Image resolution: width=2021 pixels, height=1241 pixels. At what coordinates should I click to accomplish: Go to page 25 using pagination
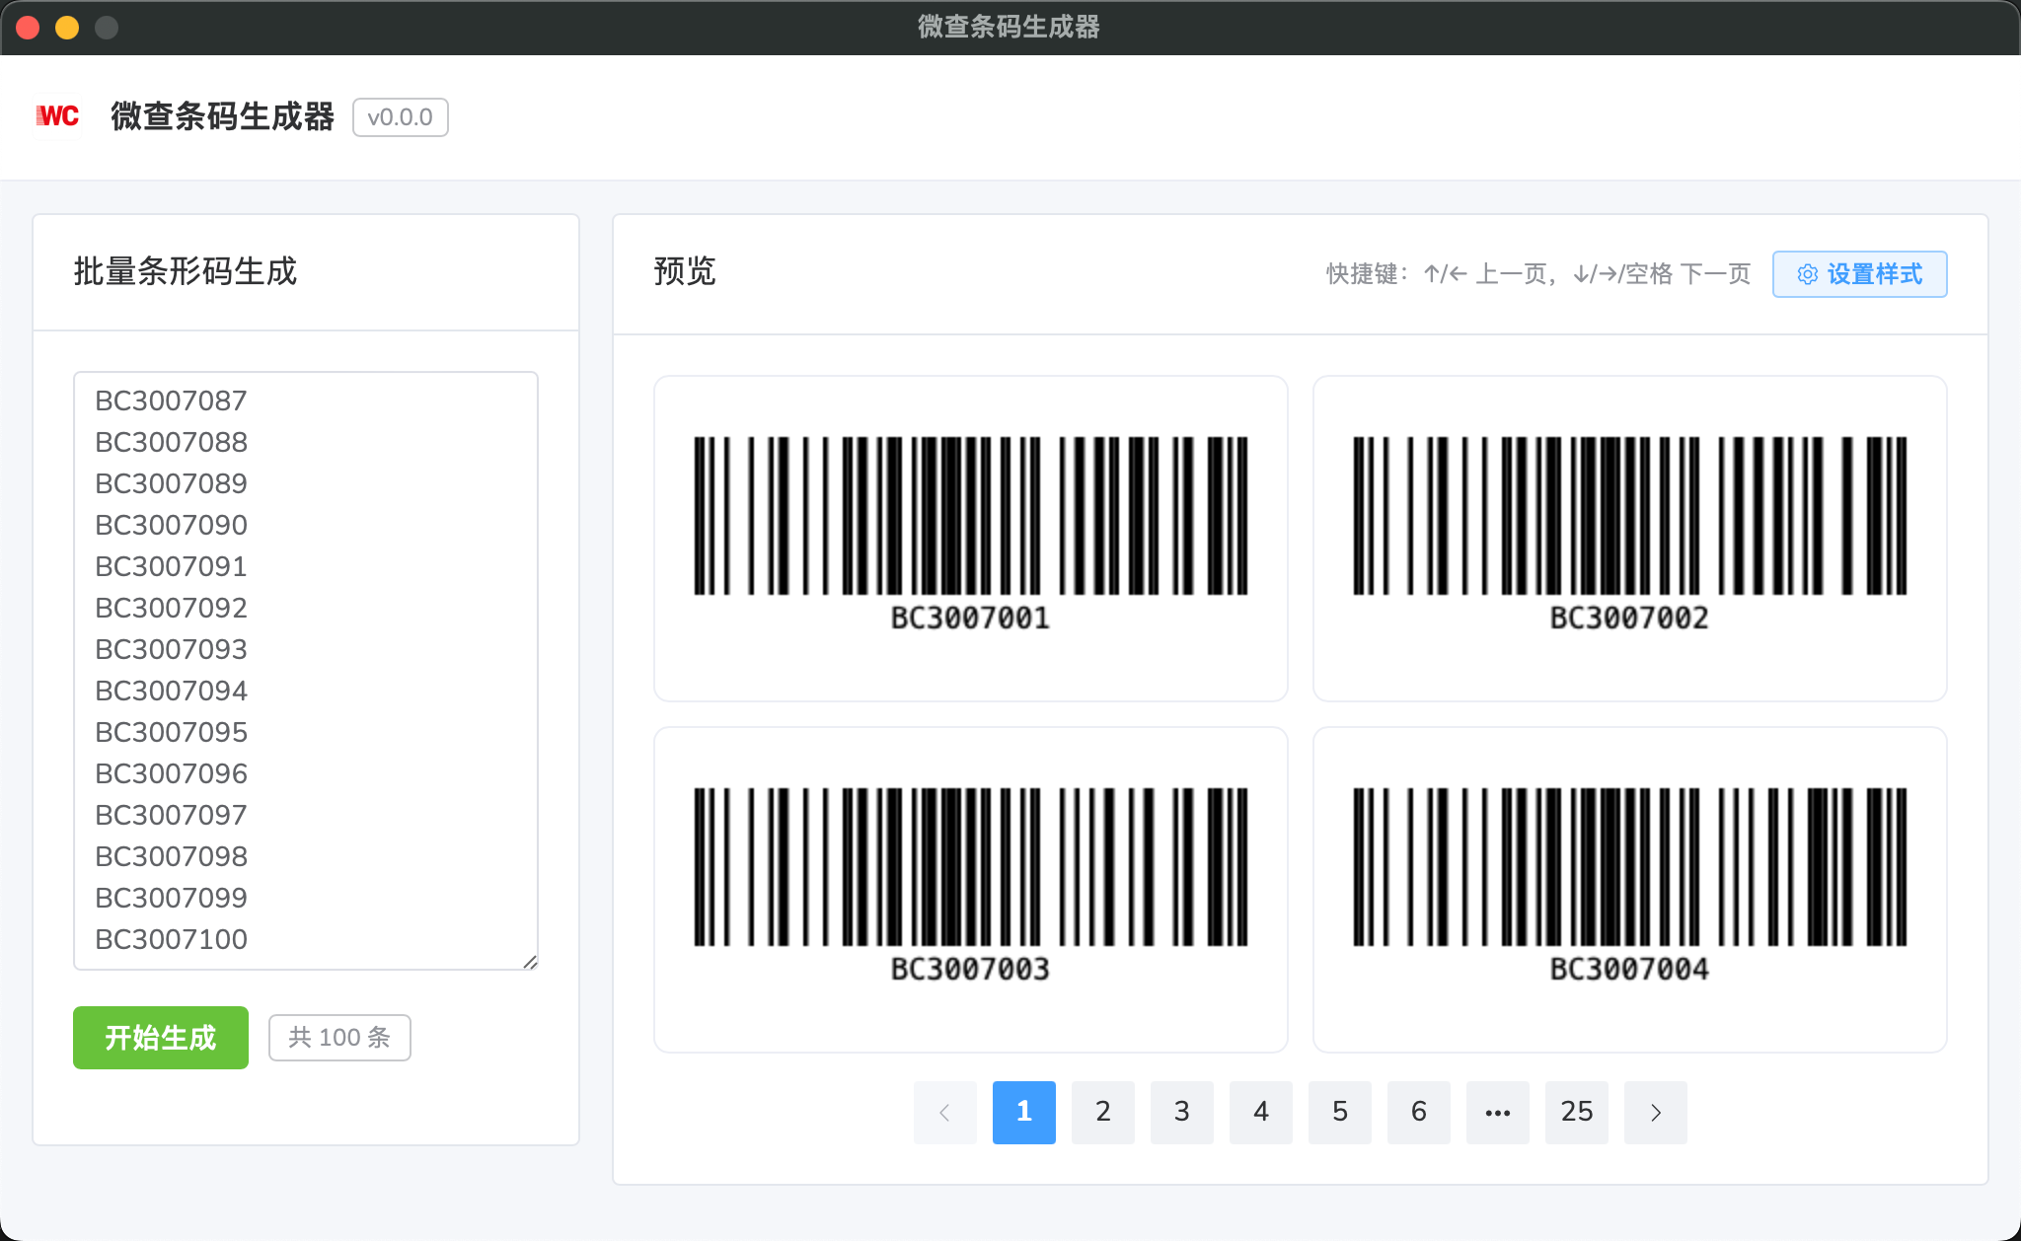1577,1112
